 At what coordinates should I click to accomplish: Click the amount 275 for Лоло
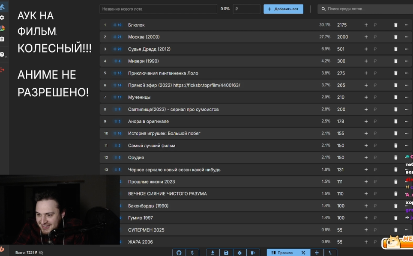(341, 73)
